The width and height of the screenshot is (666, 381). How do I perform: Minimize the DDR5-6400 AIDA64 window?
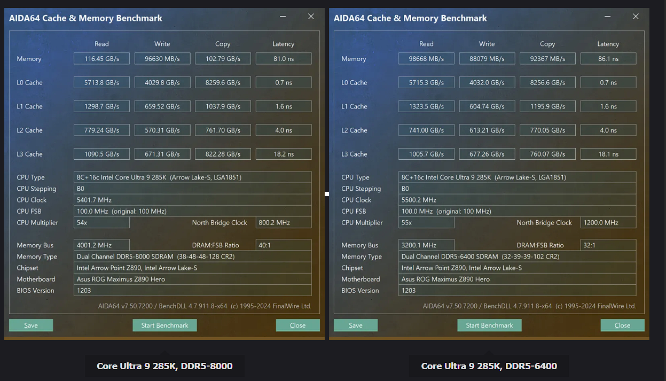pyautogui.click(x=608, y=17)
